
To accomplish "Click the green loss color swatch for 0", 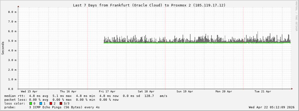I will [x=31, y=103].
